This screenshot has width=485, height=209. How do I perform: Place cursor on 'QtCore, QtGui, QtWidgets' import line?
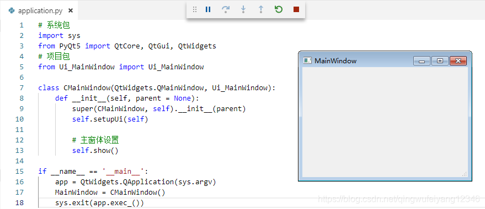[x=127, y=46]
